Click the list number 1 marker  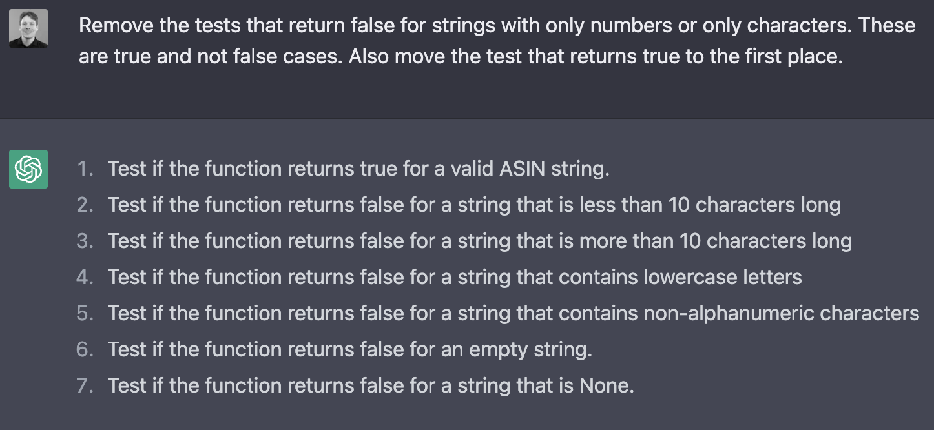(85, 169)
